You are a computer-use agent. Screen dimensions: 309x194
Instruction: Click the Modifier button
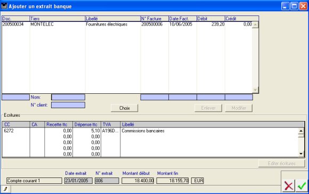click(x=239, y=108)
